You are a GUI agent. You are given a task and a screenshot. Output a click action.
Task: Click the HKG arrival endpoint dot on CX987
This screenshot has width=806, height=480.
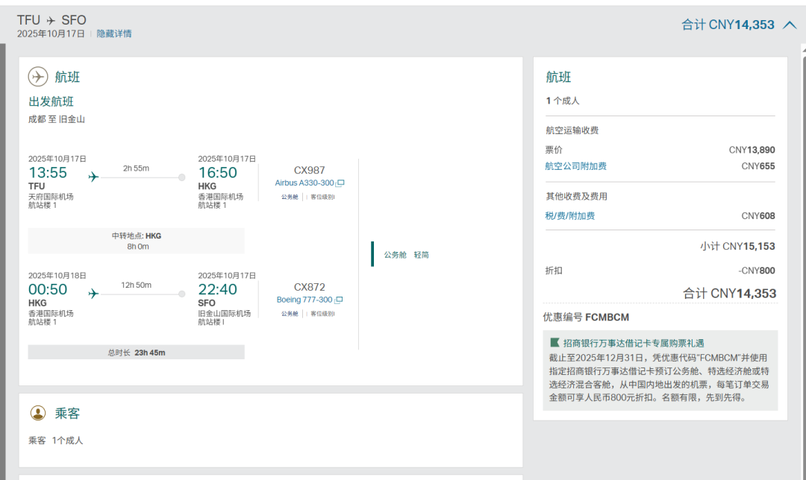182,177
